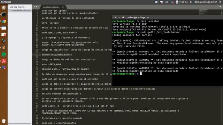Go to previous tab with left arrow
Viewport: 223px width, 125px height.
coord(34,7)
